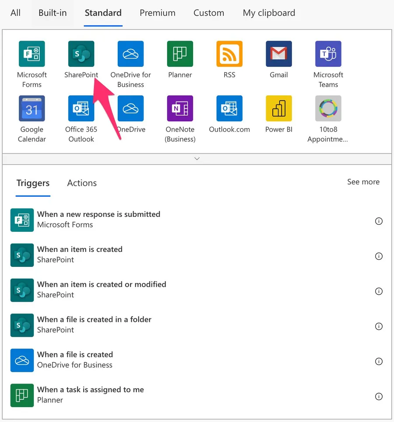This screenshot has height=422, width=394.
Task: Show info for 'When an item is created'
Action: pyautogui.click(x=379, y=256)
